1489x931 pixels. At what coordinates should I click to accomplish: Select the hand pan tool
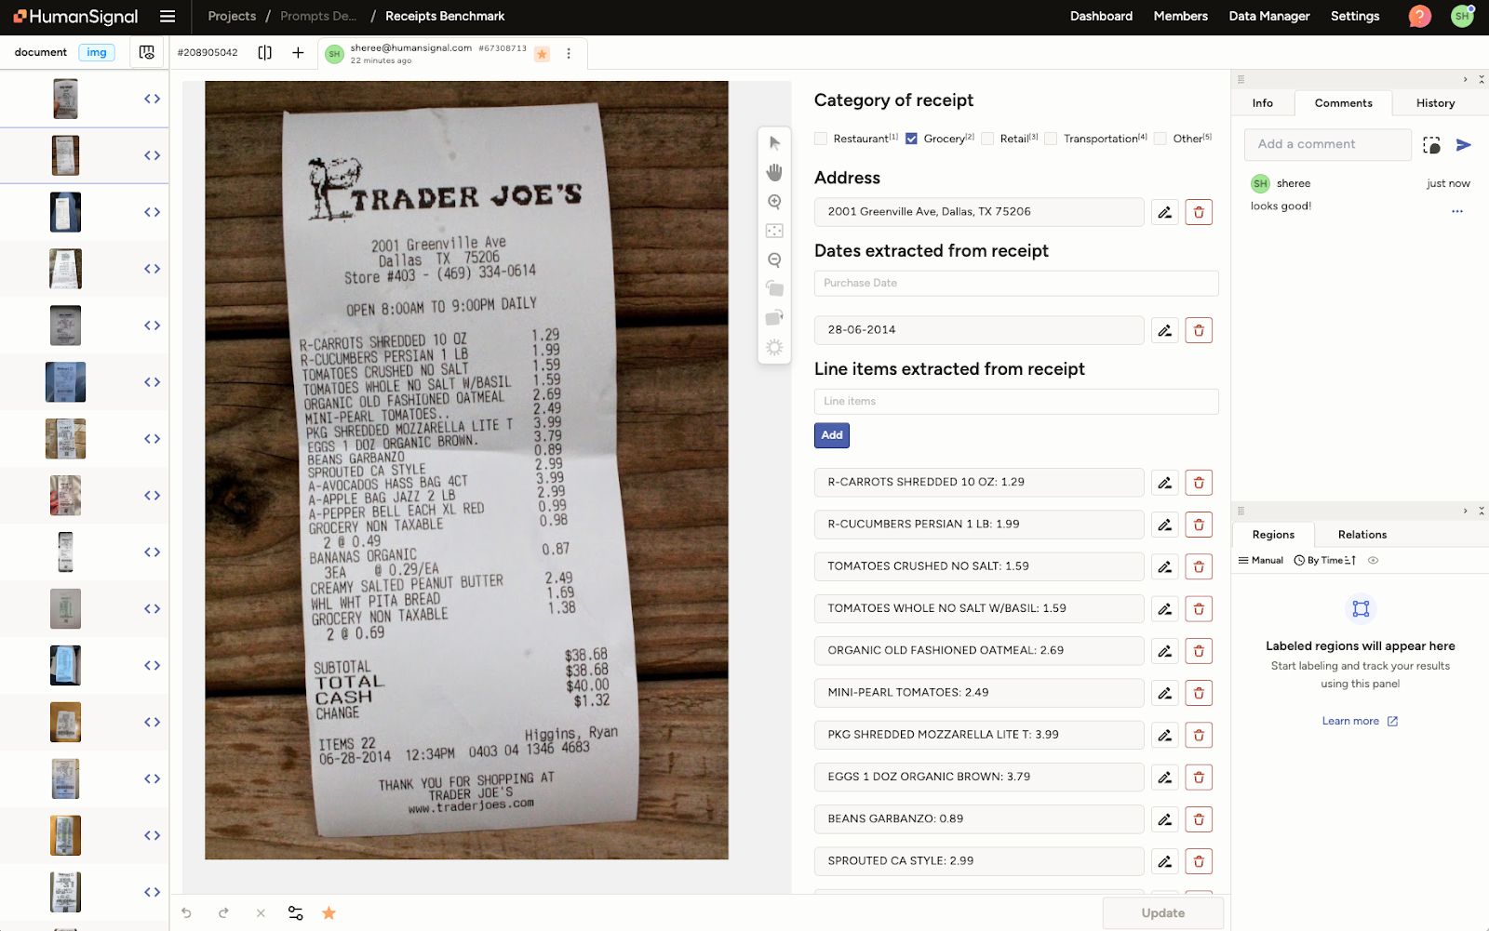pyautogui.click(x=774, y=172)
